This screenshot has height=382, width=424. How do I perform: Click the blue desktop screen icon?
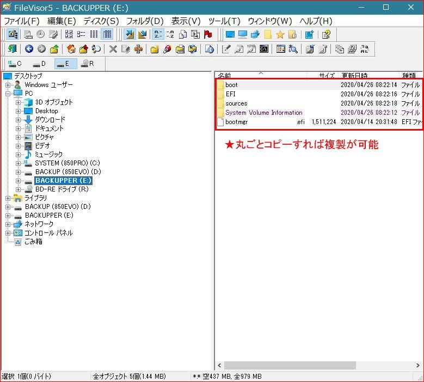click(230, 34)
